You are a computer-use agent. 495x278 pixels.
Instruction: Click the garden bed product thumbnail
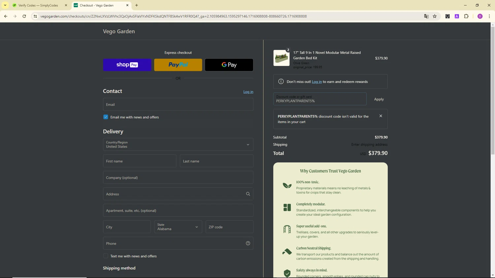(281, 58)
